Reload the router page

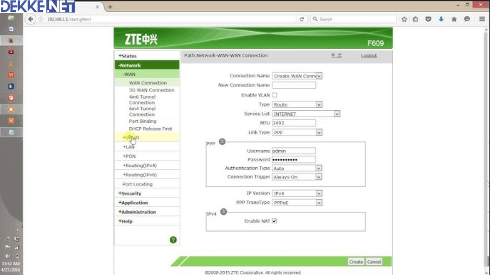(302, 19)
